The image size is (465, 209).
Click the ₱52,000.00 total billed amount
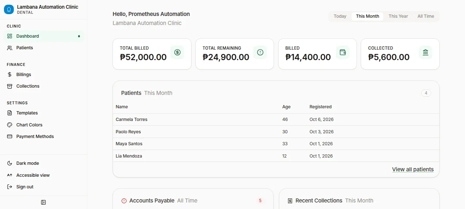pyautogui.click(x=143, y=57)
